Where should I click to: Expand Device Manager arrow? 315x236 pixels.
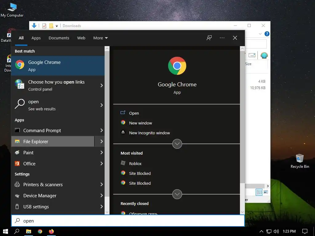click(102, 195)
